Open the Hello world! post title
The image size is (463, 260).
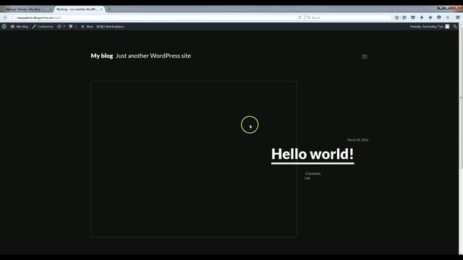point(313,154)
